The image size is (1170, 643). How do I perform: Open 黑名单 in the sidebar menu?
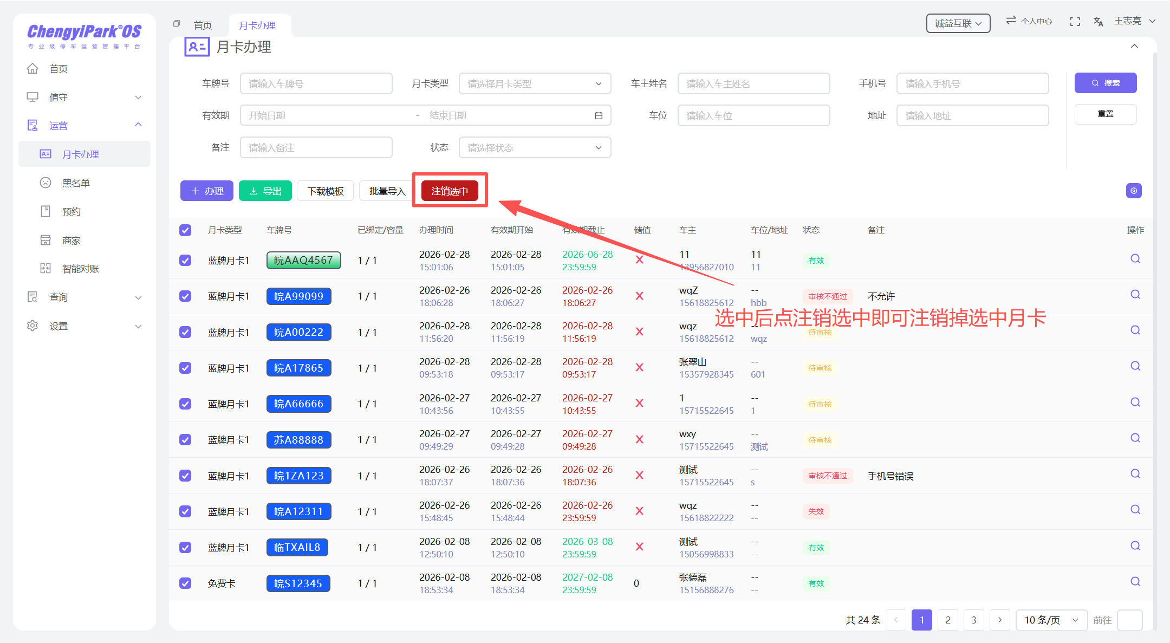pos(76,183)
